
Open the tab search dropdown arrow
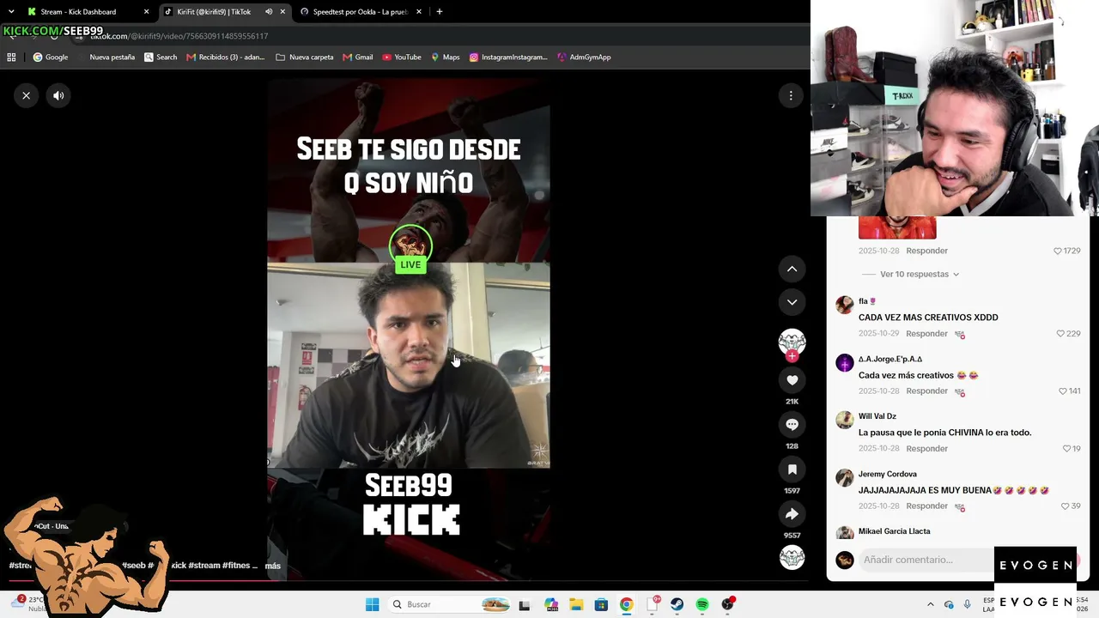point(11,12)
